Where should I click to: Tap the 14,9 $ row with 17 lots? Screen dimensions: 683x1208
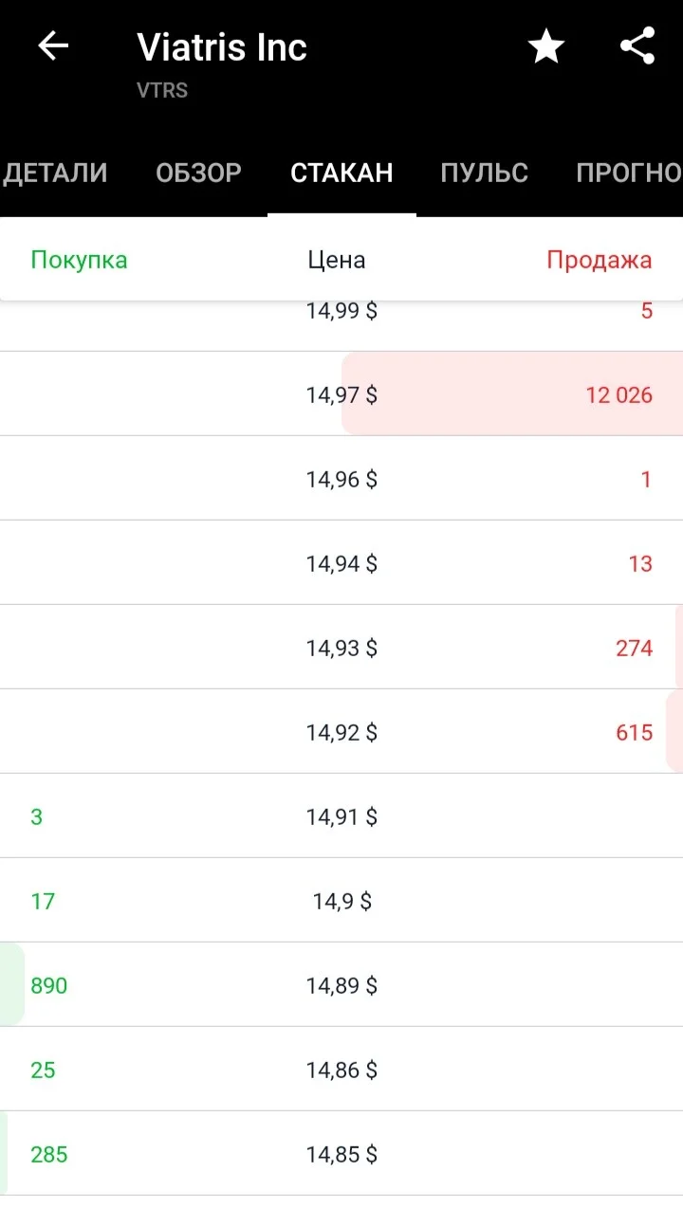[341, 901]
